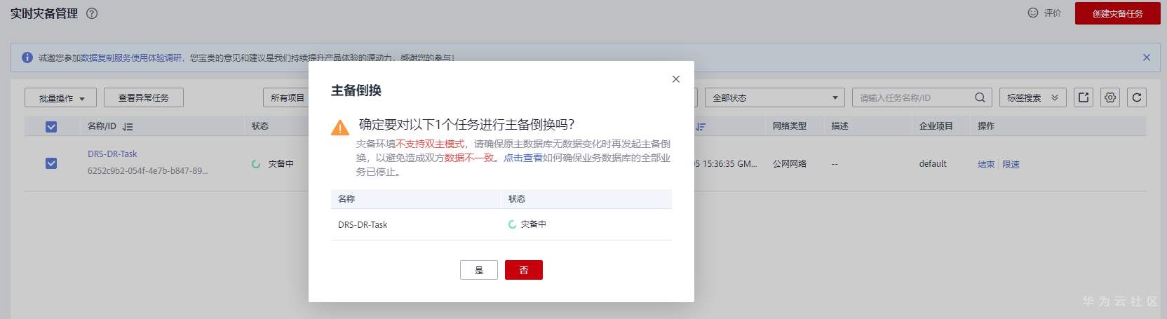
Task: Click the 企业项目 column header
Action: pos(936,126)
